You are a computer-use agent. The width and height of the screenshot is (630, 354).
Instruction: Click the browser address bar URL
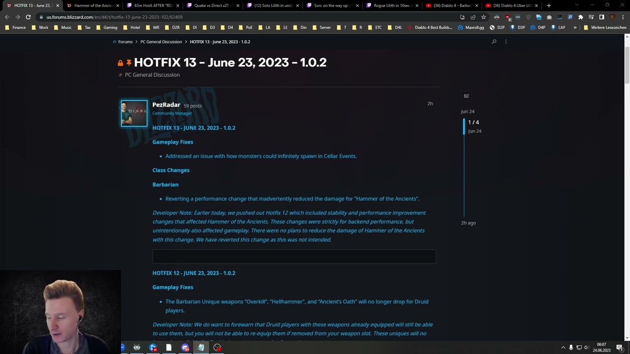(x=114, y=17)
